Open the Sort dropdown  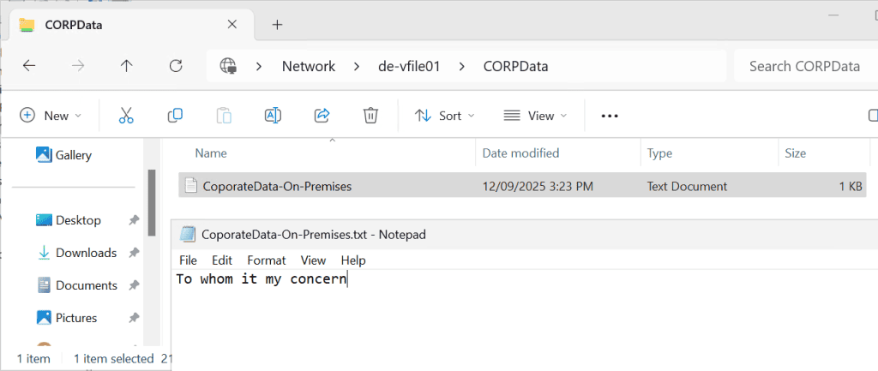444,116
